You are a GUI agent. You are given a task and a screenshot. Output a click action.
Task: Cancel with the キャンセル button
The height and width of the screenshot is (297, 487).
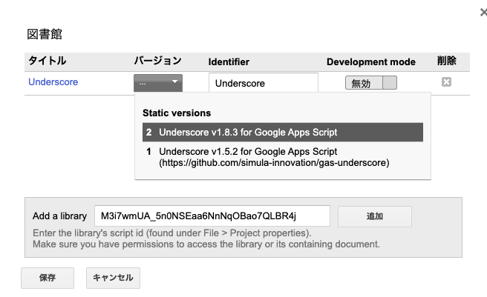[113, 278]
